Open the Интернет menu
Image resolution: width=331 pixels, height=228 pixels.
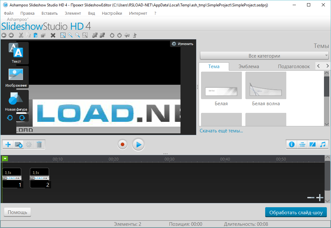(x=138, y=13)
